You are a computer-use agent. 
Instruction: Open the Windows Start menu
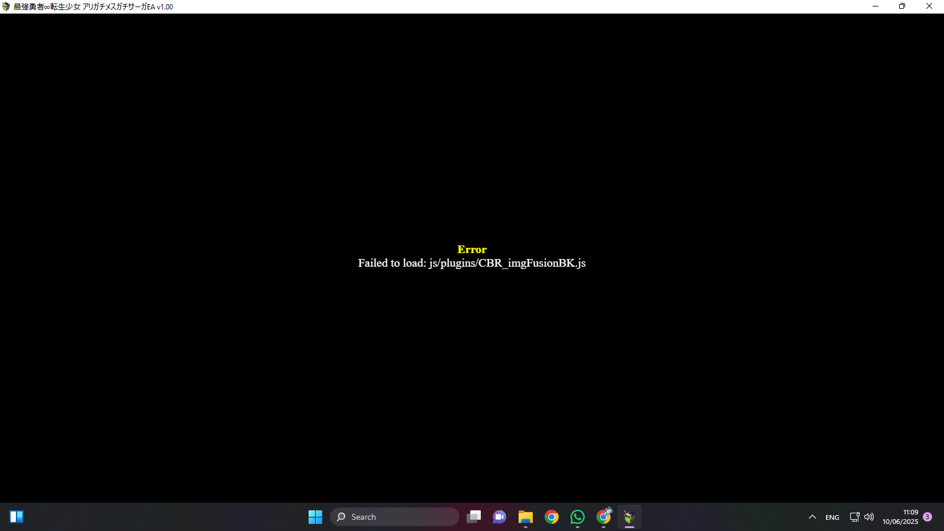[x=315, y=517]
